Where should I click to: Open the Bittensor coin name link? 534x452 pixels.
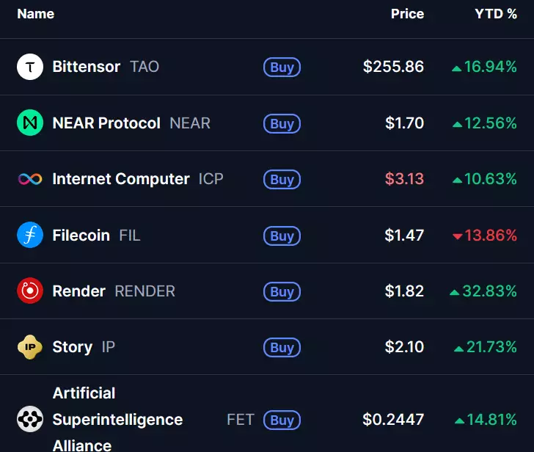coord(86,67)
